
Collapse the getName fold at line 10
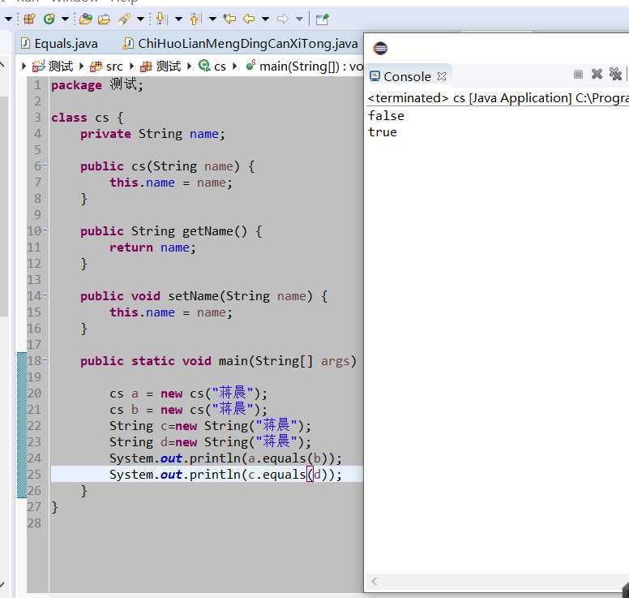coord(45,230)
